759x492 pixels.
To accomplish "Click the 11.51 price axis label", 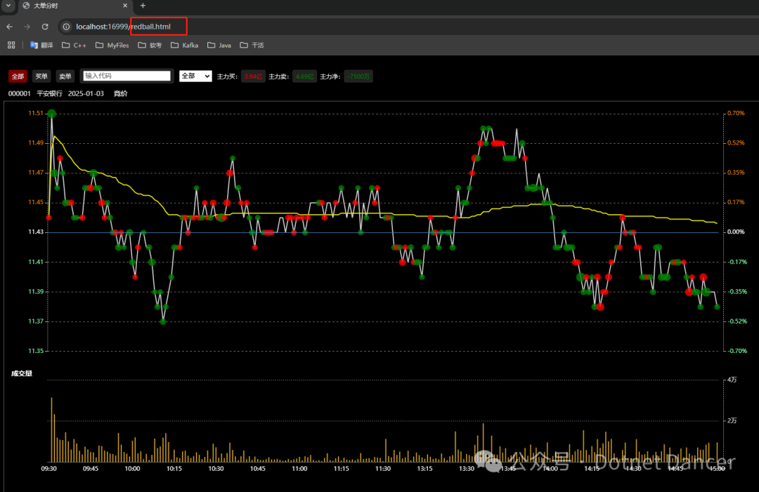I will click(36, 113).
